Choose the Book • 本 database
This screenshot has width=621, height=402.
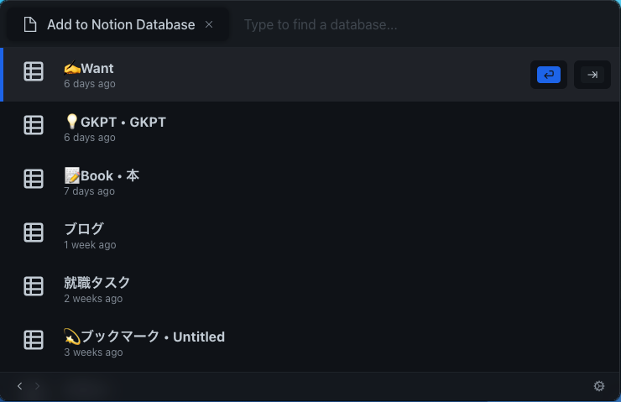[310, 182]
